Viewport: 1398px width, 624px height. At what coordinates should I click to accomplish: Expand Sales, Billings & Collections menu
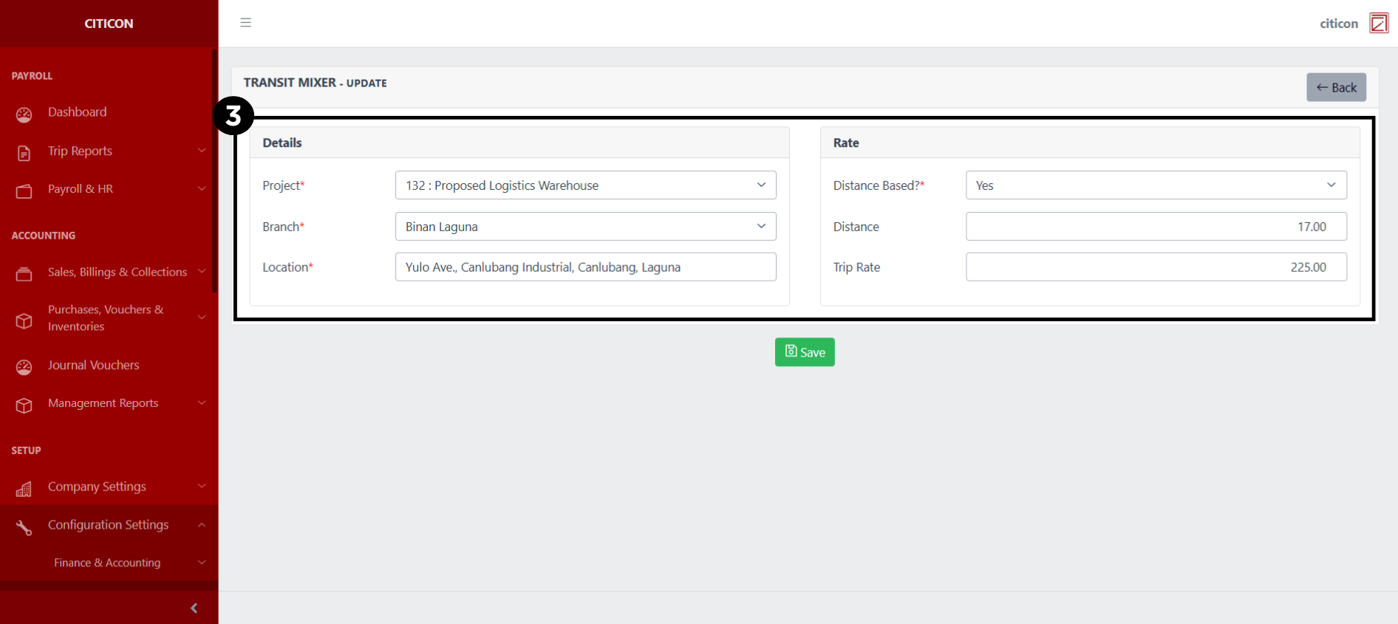(x=117, y=272)
